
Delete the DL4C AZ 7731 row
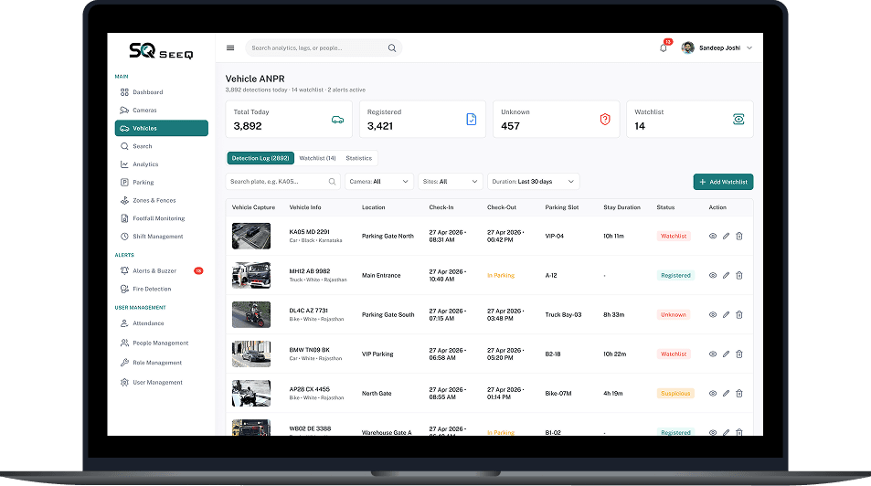(739, 315)
